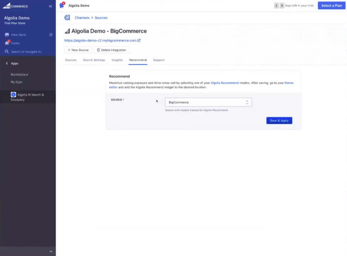
Task: Click the storefront icon beside View Store
Action: coord(7,35)
